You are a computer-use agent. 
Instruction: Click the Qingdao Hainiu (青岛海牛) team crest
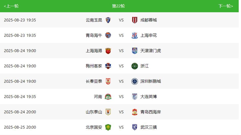click(108, 35)
